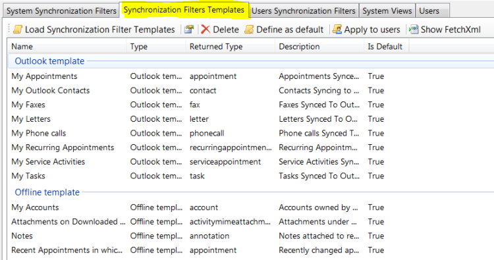Select the My Outlook Contacts row
This screenshot has height=260, width=494.
pyautogui.click(x=251, y=90)
